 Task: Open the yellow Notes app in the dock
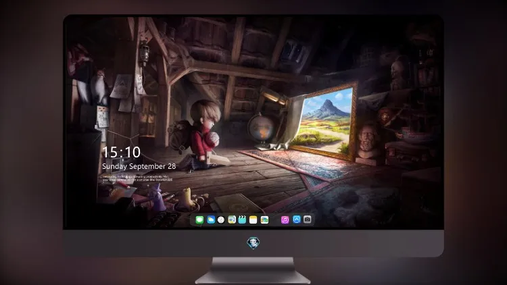[x=254, y=220]
